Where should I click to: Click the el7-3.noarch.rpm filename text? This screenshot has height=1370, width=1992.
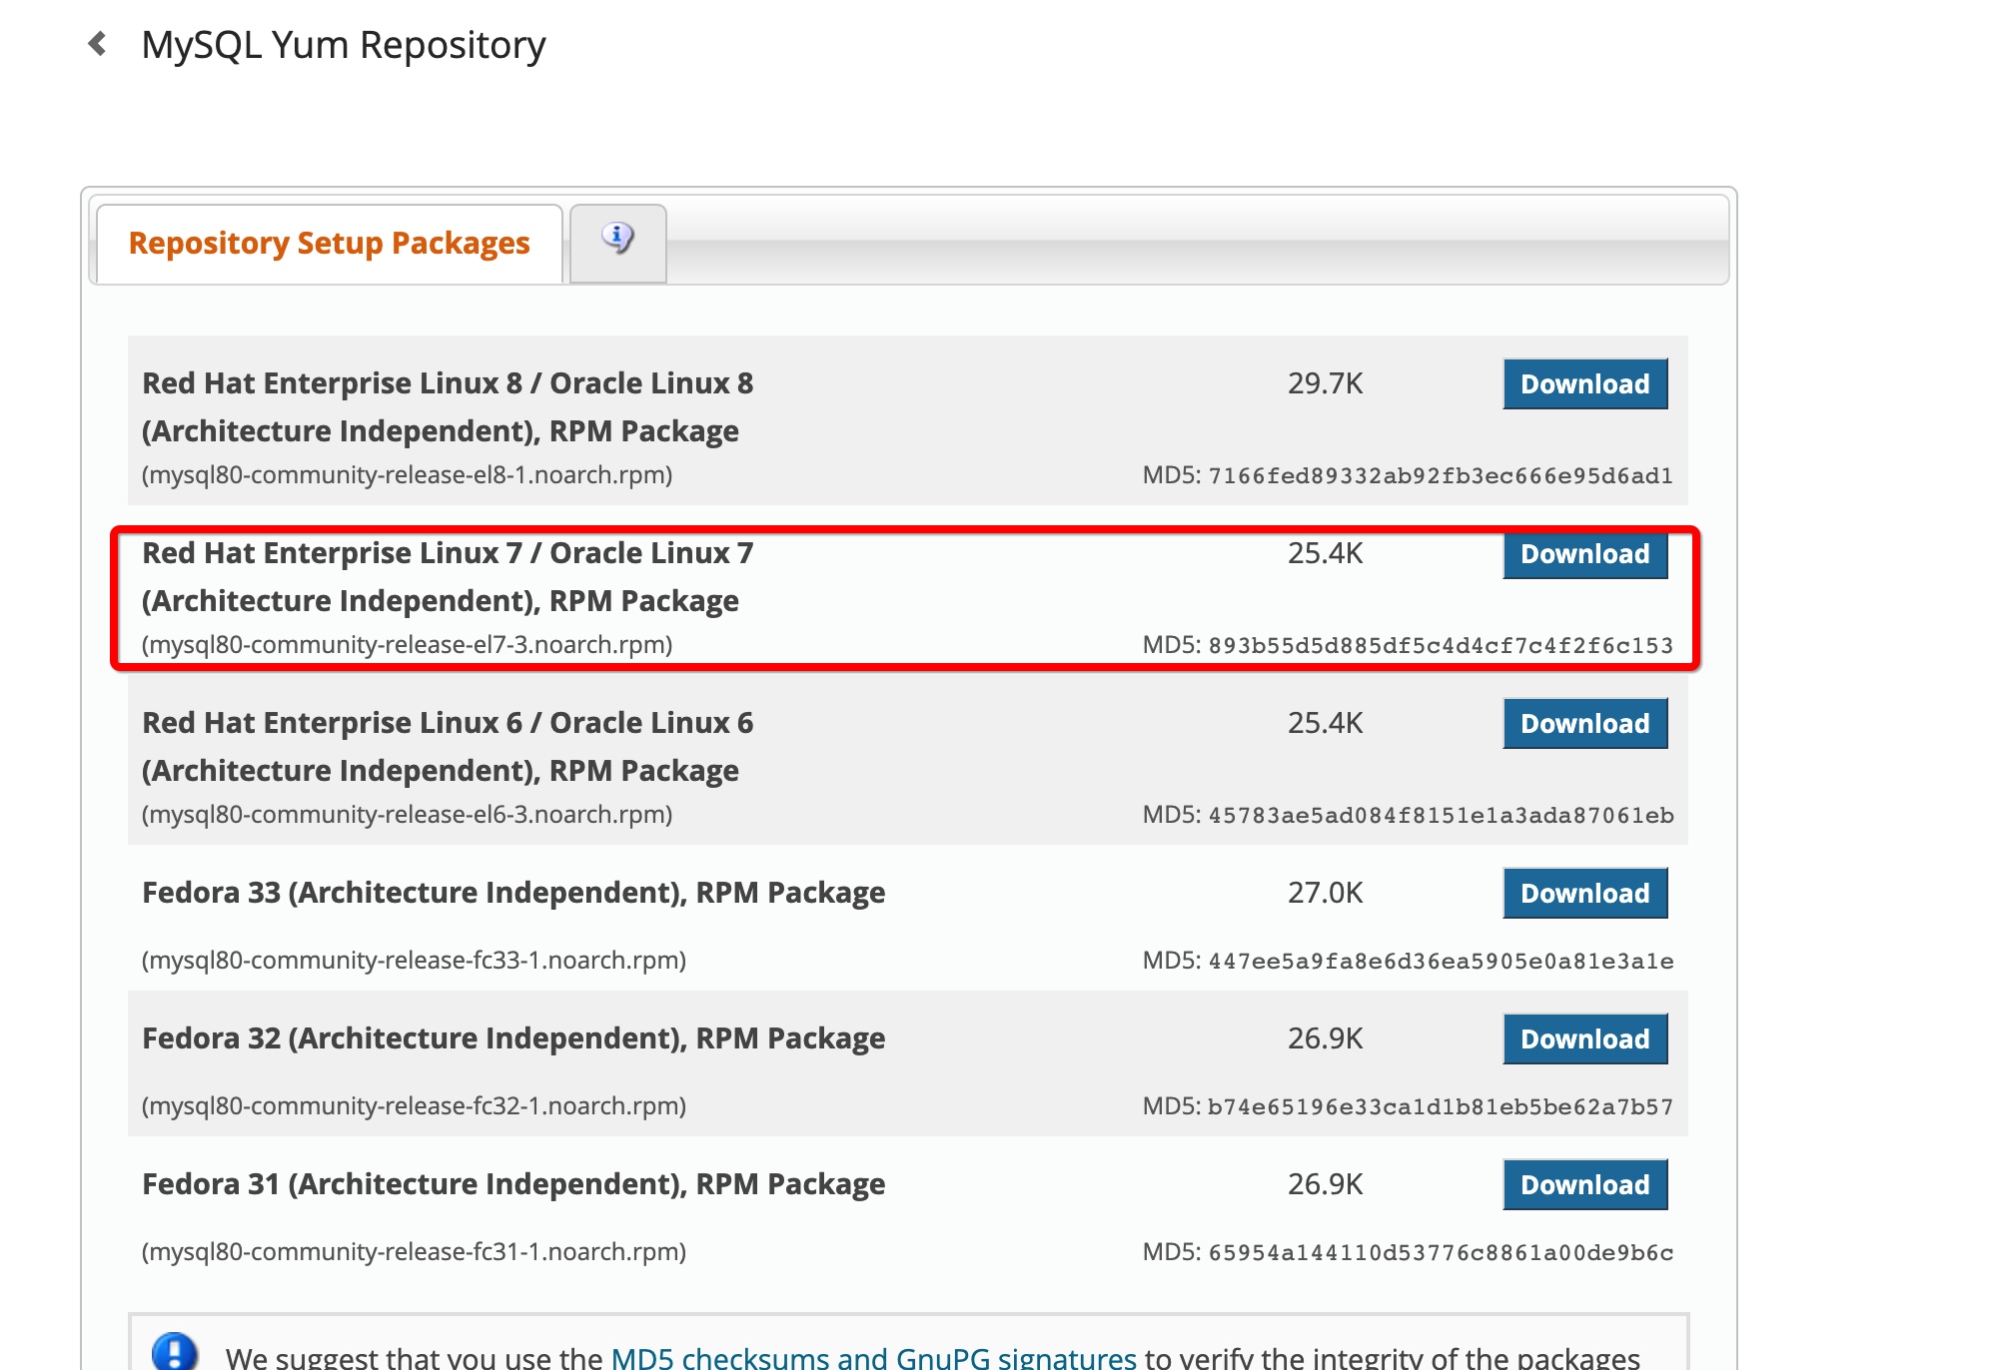pyautogui.click(x=407, y=645)
